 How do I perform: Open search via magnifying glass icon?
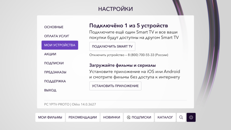(181, 117)
